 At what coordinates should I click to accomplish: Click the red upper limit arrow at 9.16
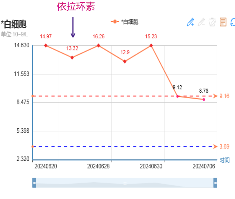pos(215,96)
